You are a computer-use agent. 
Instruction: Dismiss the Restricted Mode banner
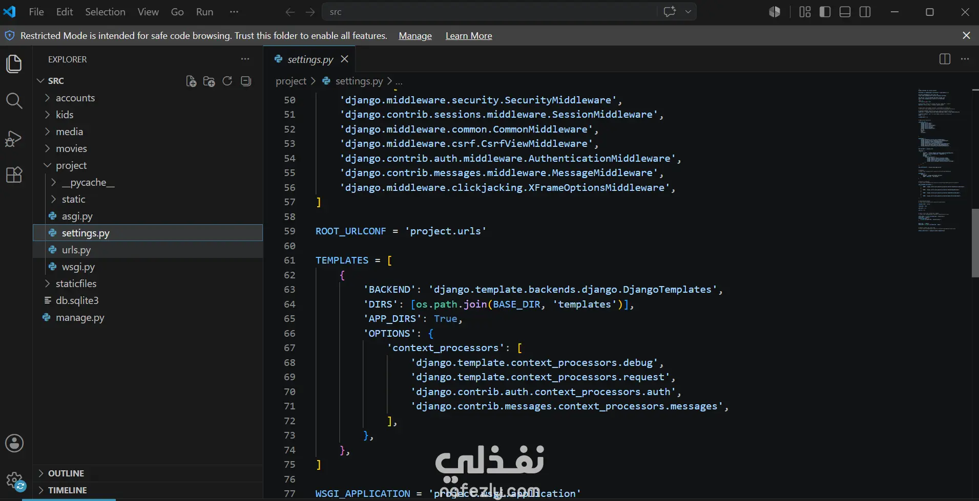pos(966,35)
